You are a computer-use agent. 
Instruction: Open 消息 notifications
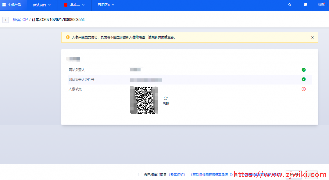point(321,5)
